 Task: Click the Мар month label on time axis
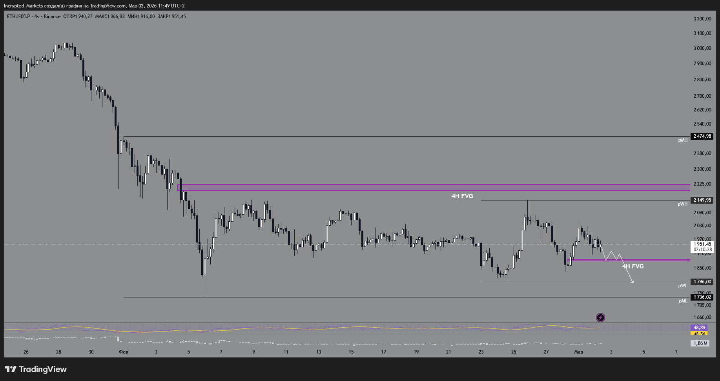[579, 352]
